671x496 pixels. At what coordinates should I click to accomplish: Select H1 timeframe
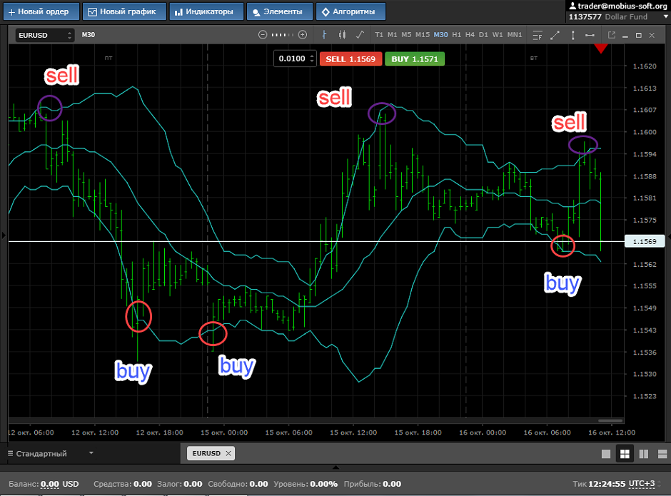(457, 35)
